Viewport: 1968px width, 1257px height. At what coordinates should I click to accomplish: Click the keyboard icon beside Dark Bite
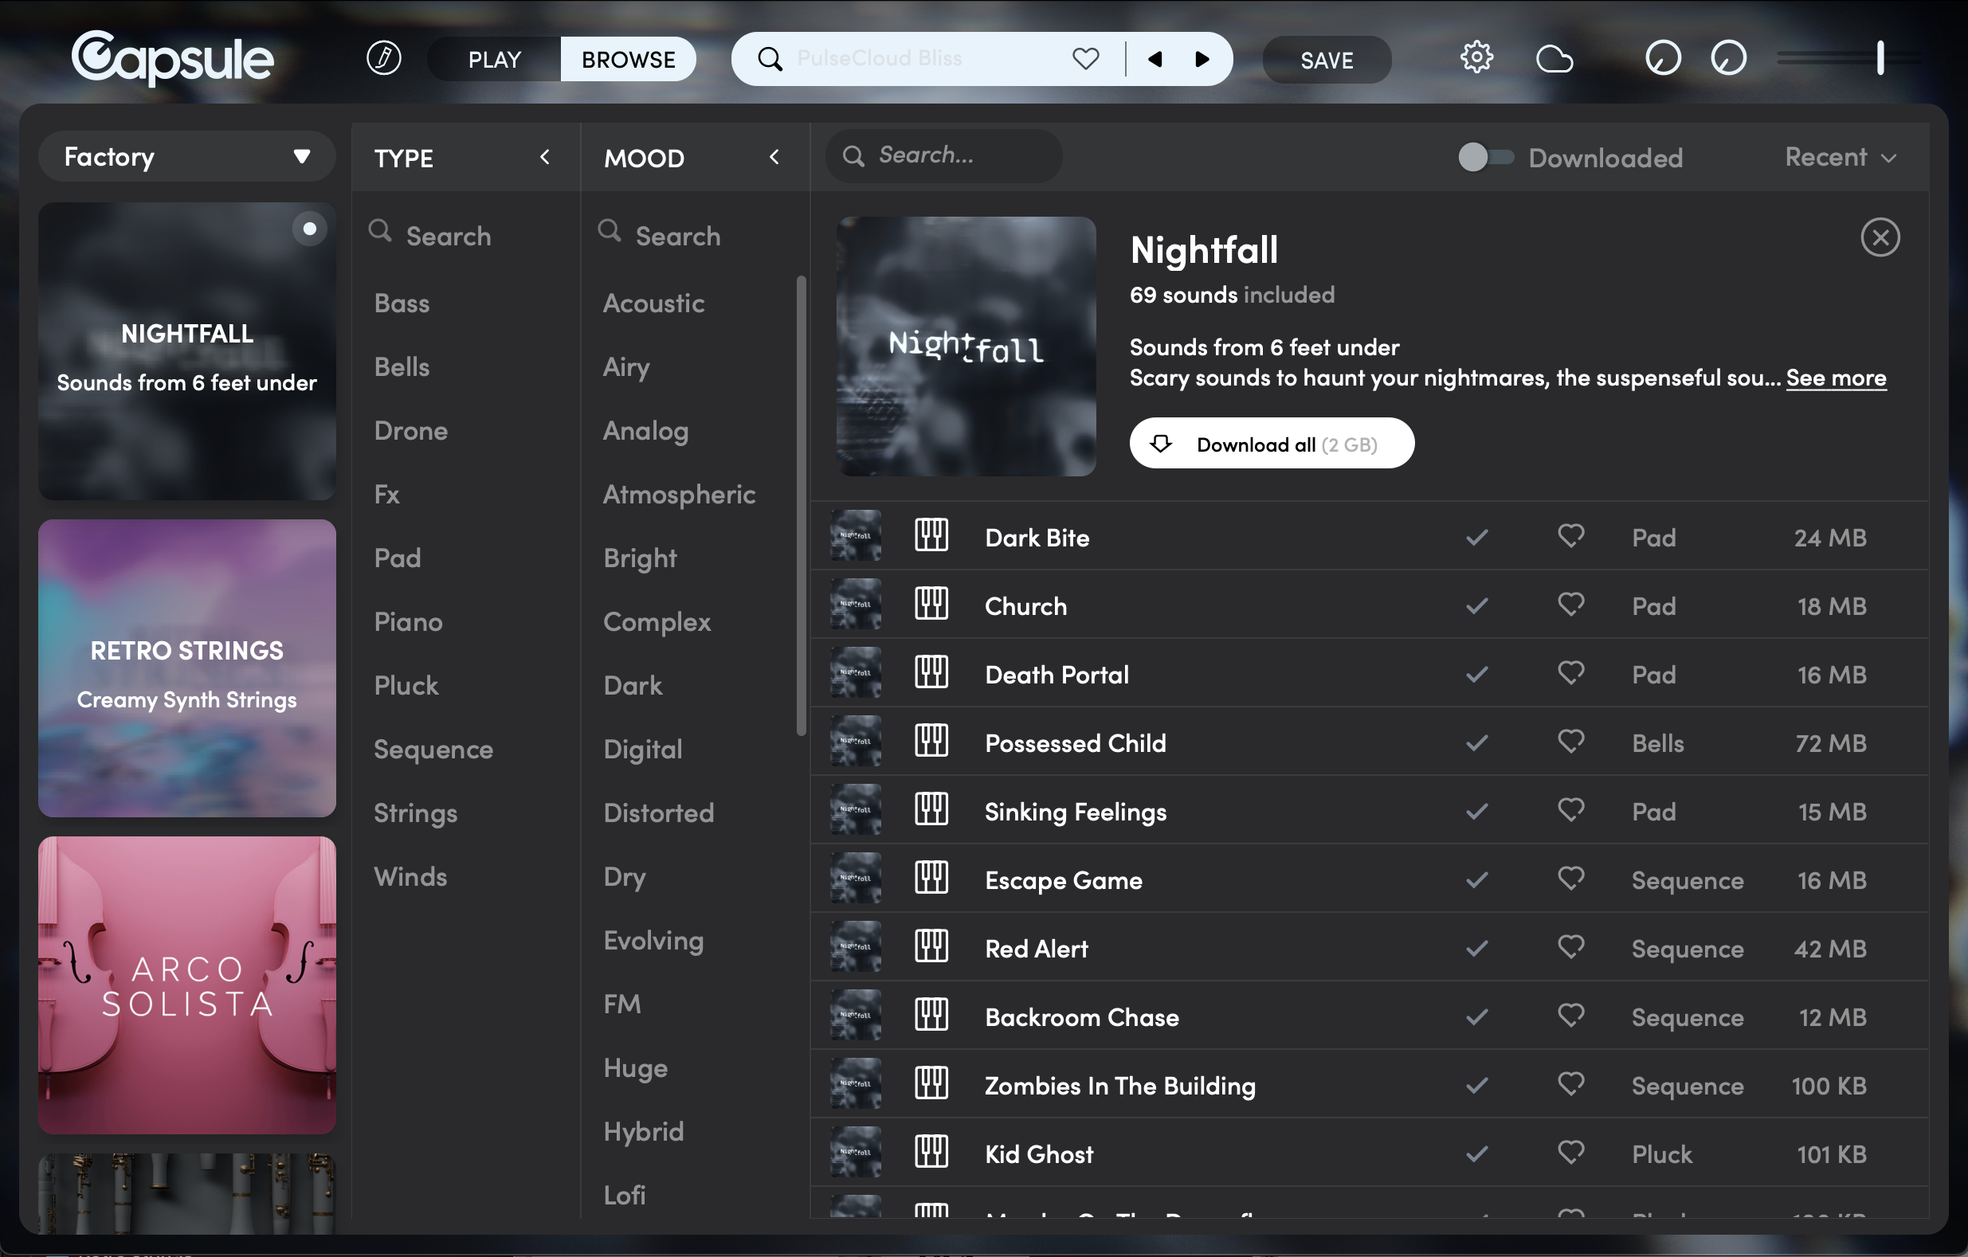931,536
